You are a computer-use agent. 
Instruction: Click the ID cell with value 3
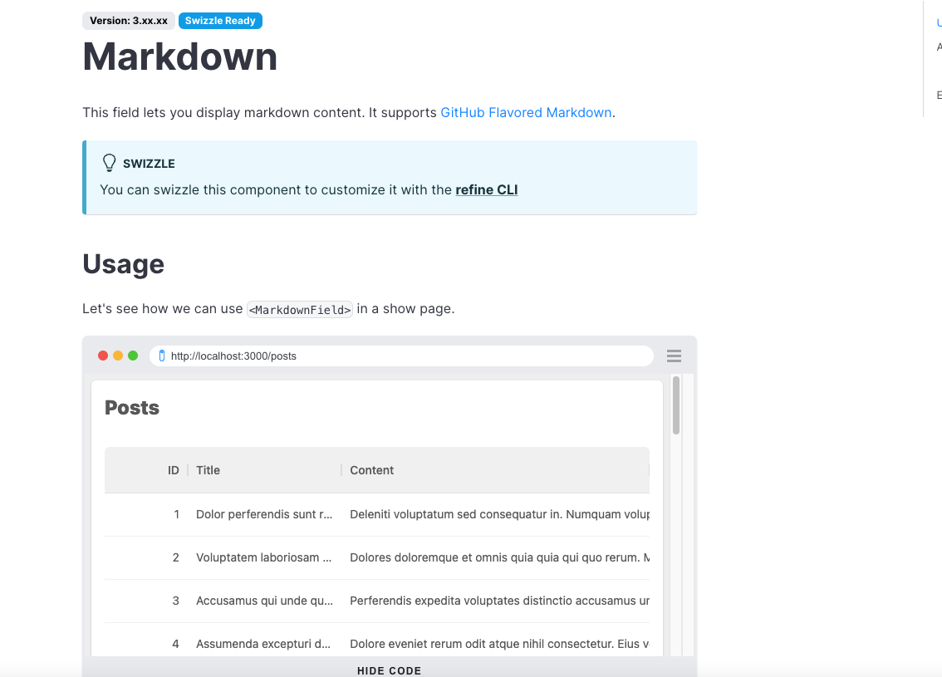176,601
